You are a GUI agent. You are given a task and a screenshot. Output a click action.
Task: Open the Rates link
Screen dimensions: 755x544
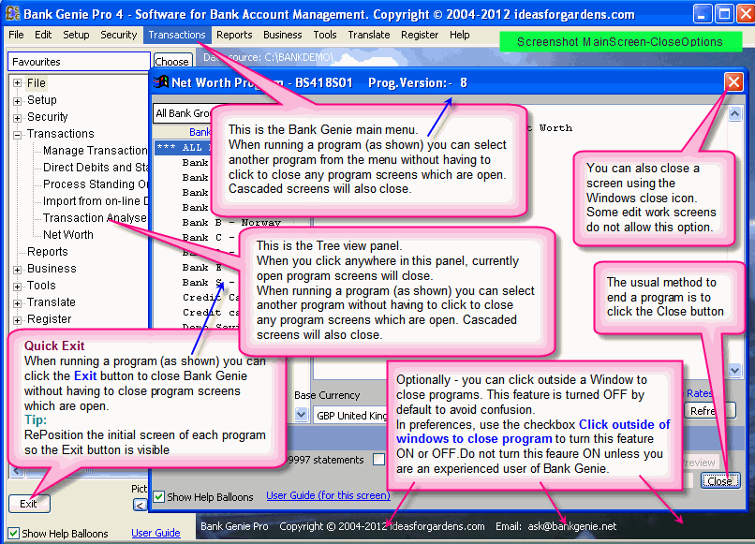coord(699,393)
